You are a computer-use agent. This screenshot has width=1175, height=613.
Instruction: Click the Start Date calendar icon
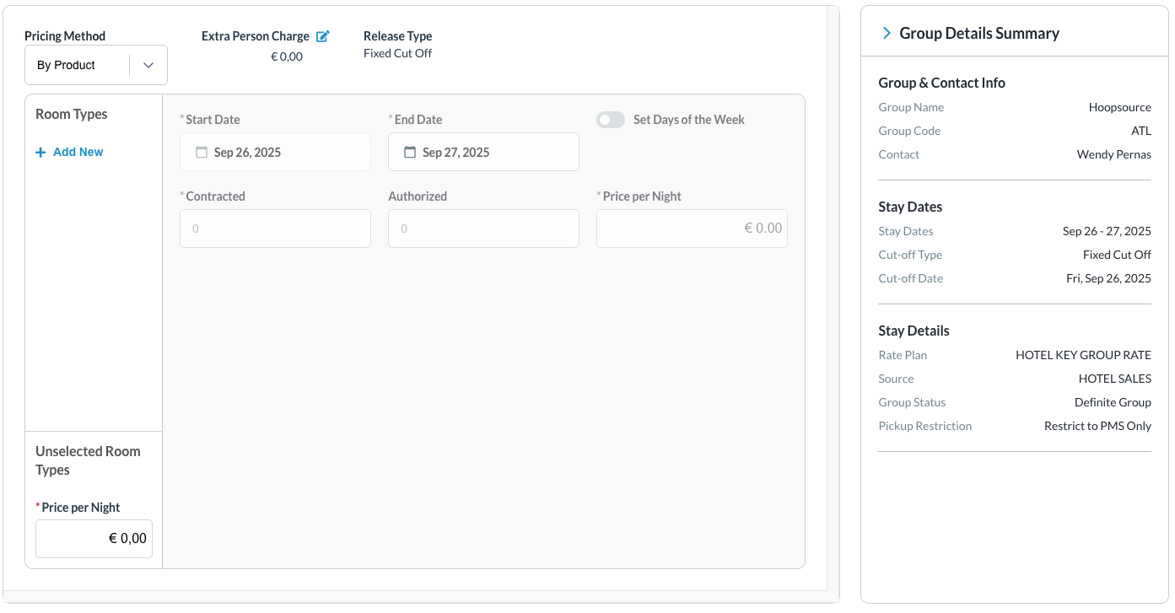tap(202, 153)
